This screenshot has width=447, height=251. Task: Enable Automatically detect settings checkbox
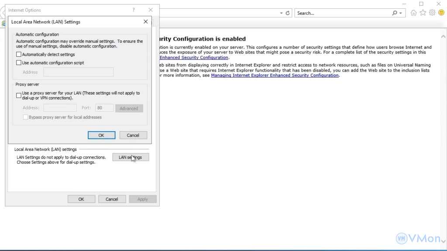(19, 54)
